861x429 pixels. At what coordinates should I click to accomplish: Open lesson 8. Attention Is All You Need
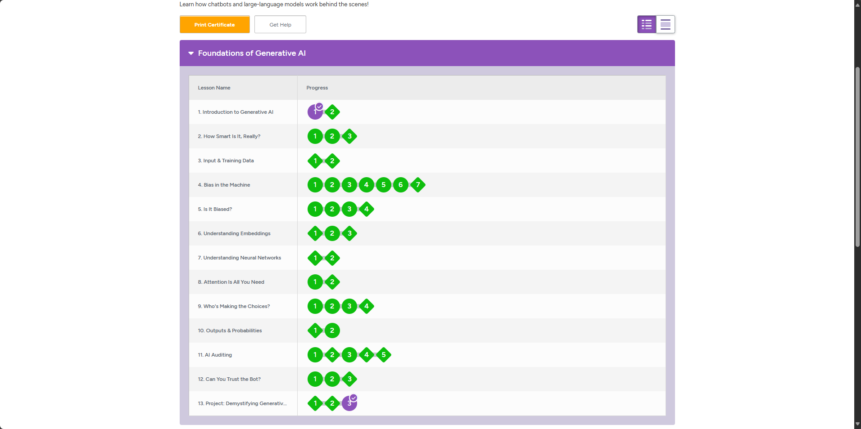pyautogui.click(x=231, y=282)
